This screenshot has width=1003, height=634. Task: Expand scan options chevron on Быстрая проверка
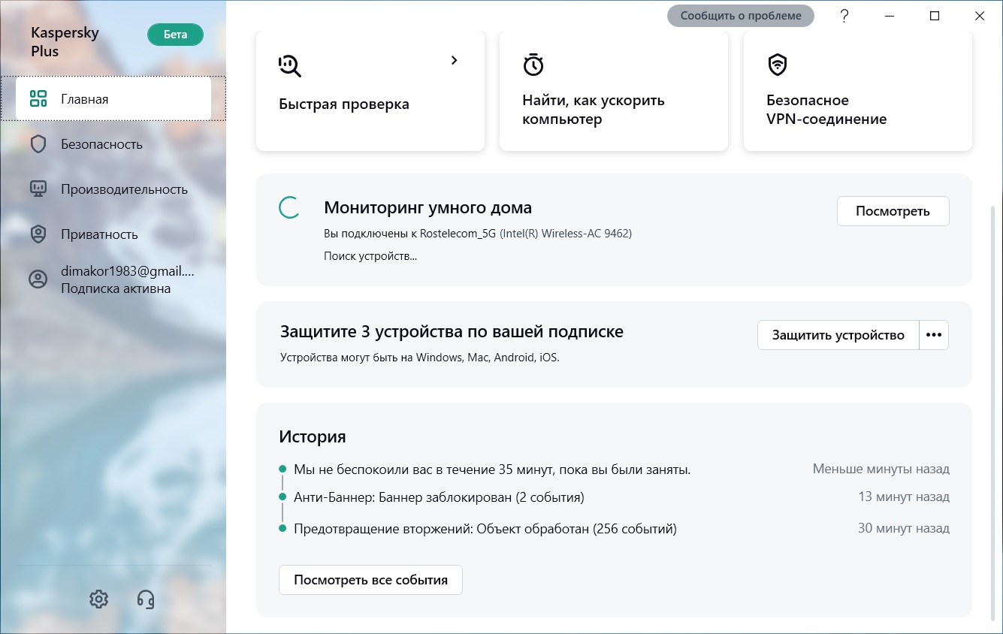(x=454, y=60)
